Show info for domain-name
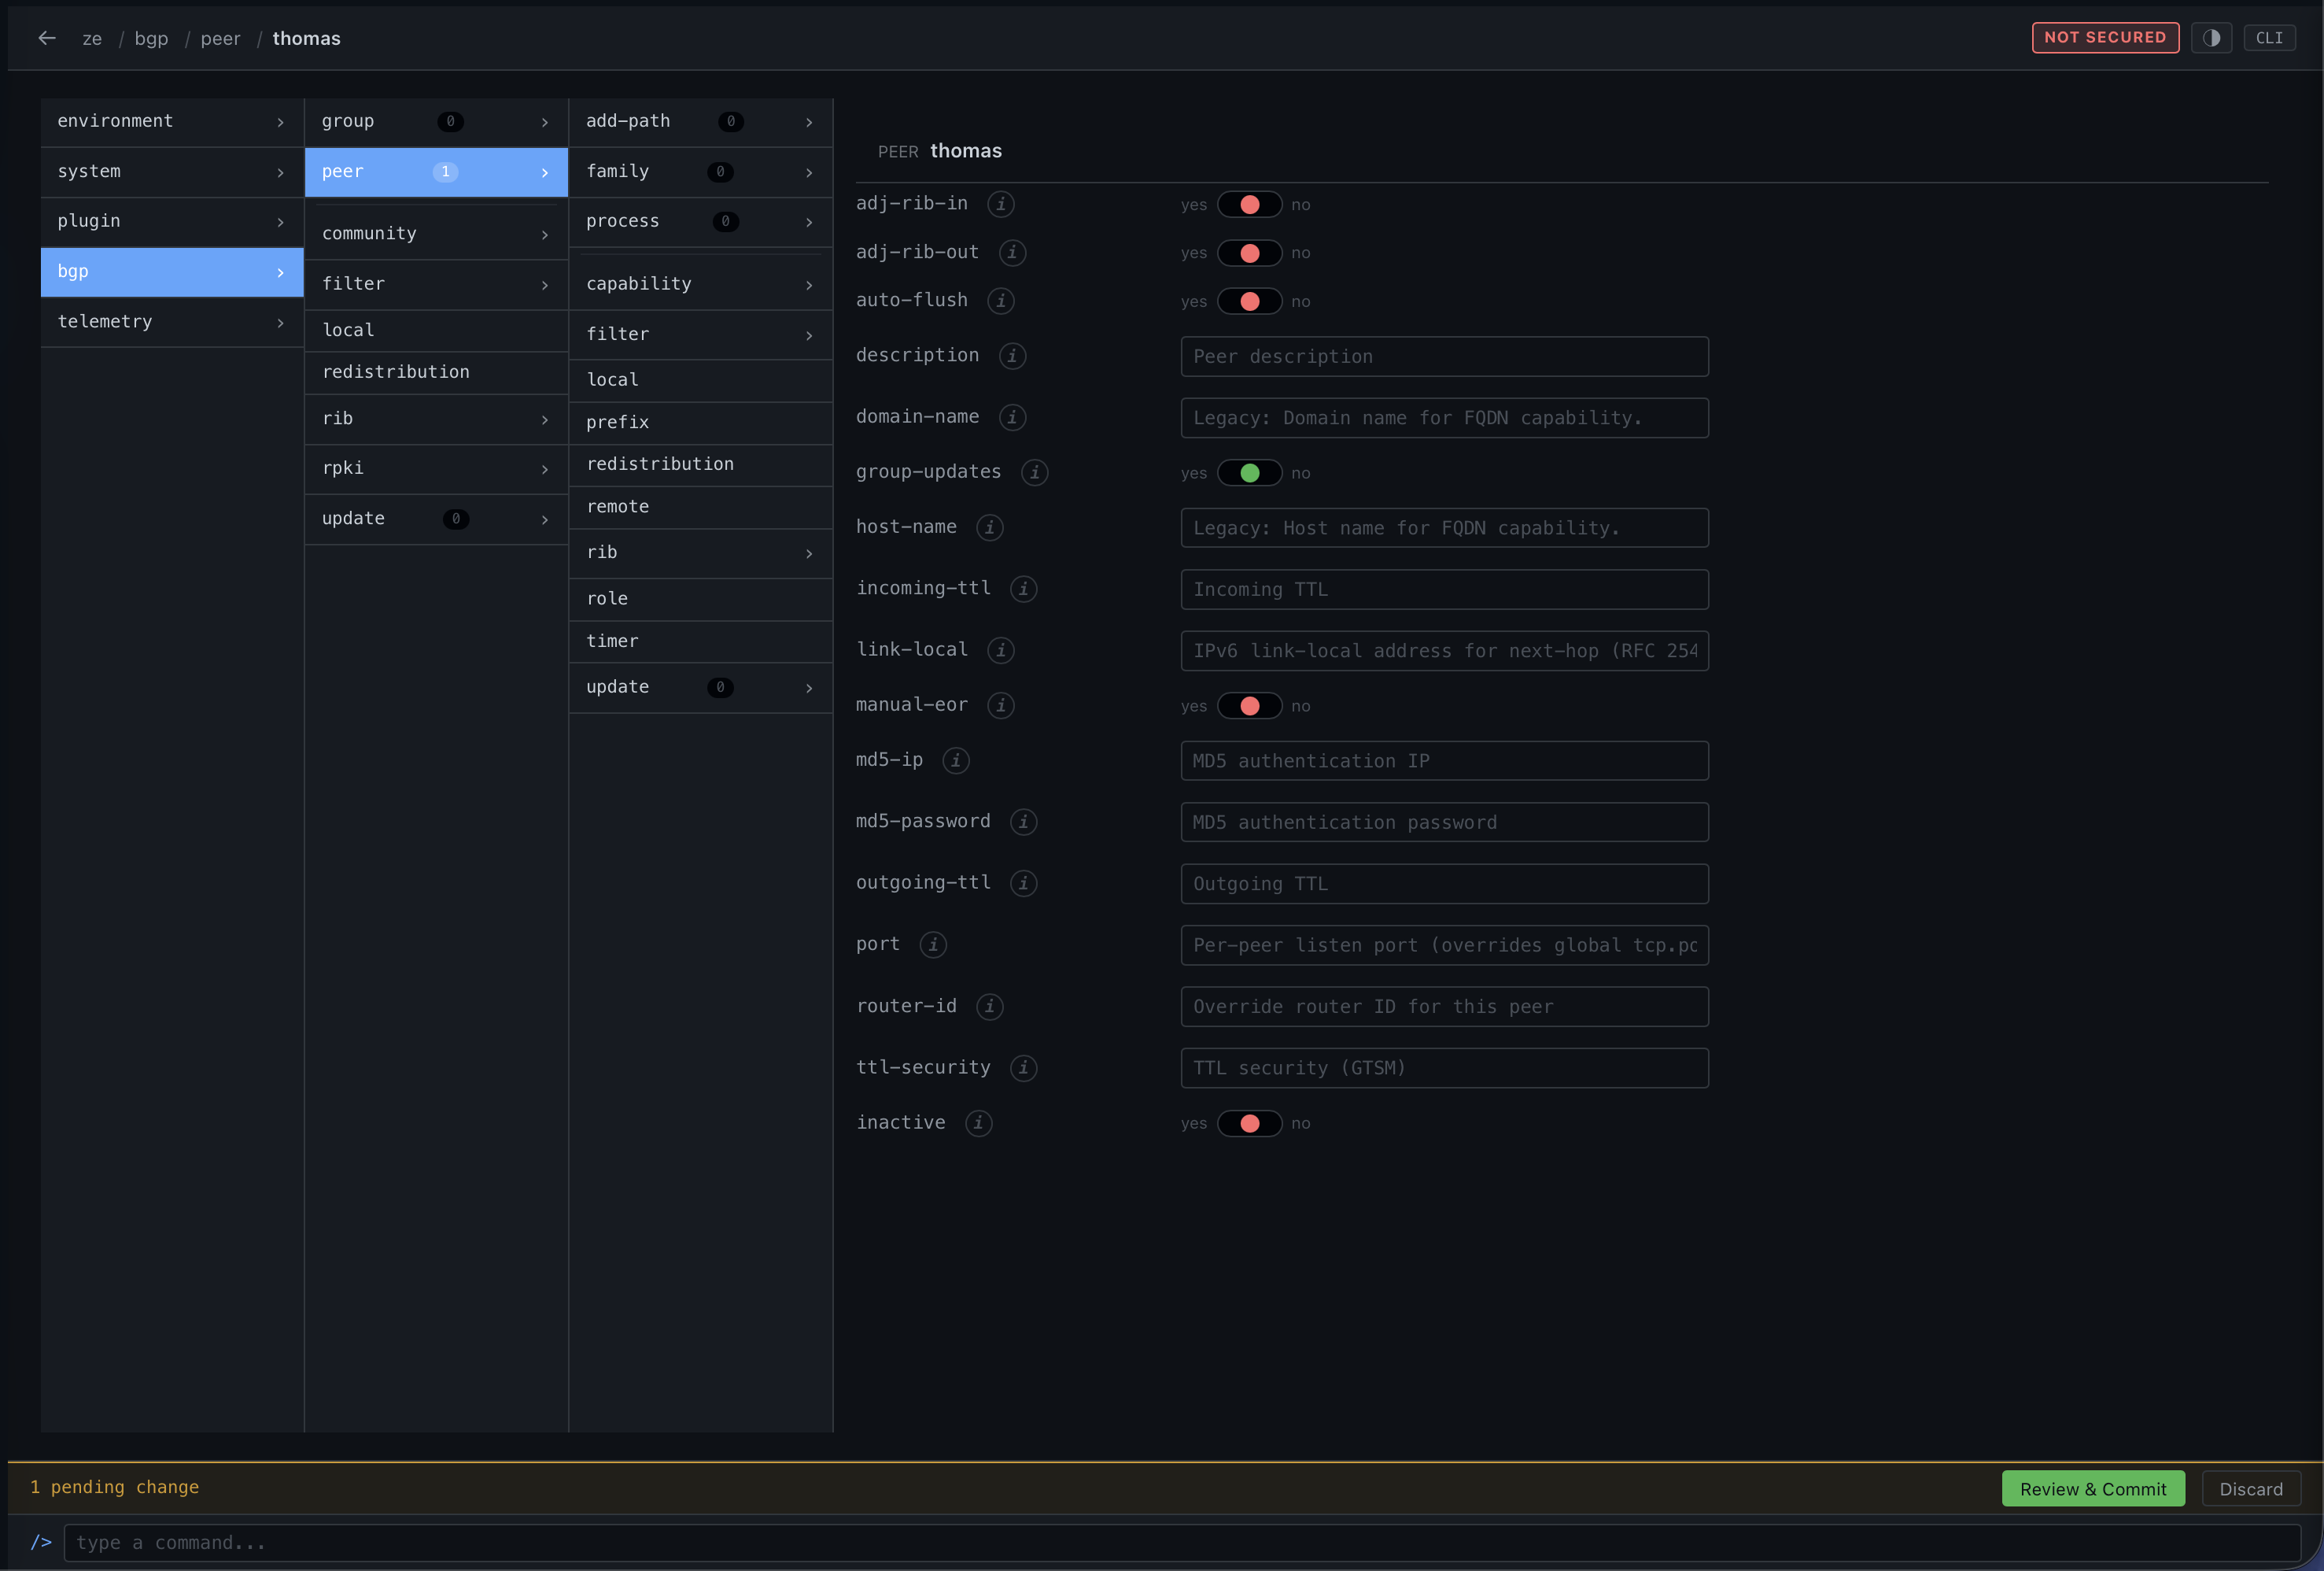The width and height of the screenshot is (2324, 1571). click(1012, 416)
